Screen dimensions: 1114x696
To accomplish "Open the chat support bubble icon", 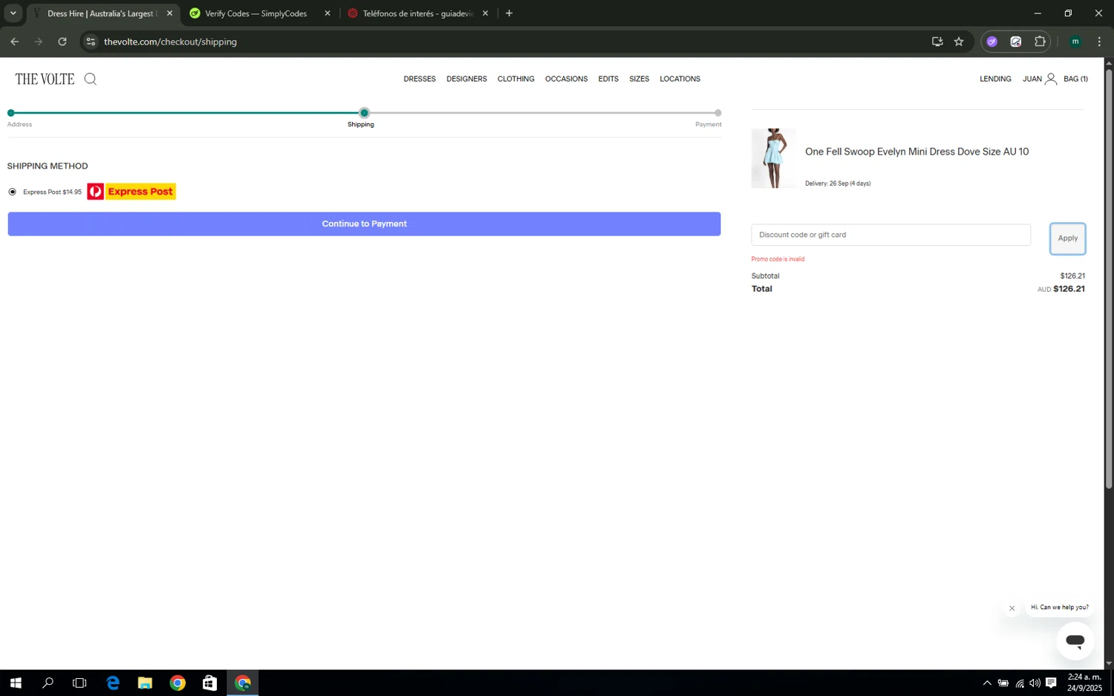I will 1075,641.
